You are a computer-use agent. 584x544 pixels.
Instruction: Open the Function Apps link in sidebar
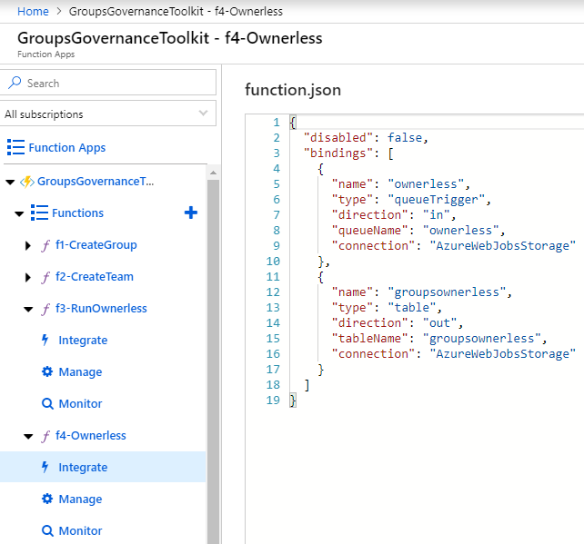(x=66, y=147)
